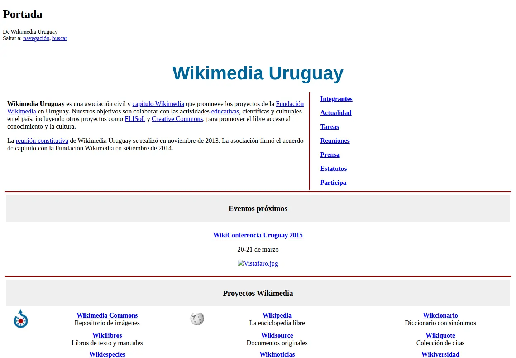The height and width of the screenshot is (358, 516).
Task: Click the '20-21 de marzo' date text
Action: coord(258,250)
